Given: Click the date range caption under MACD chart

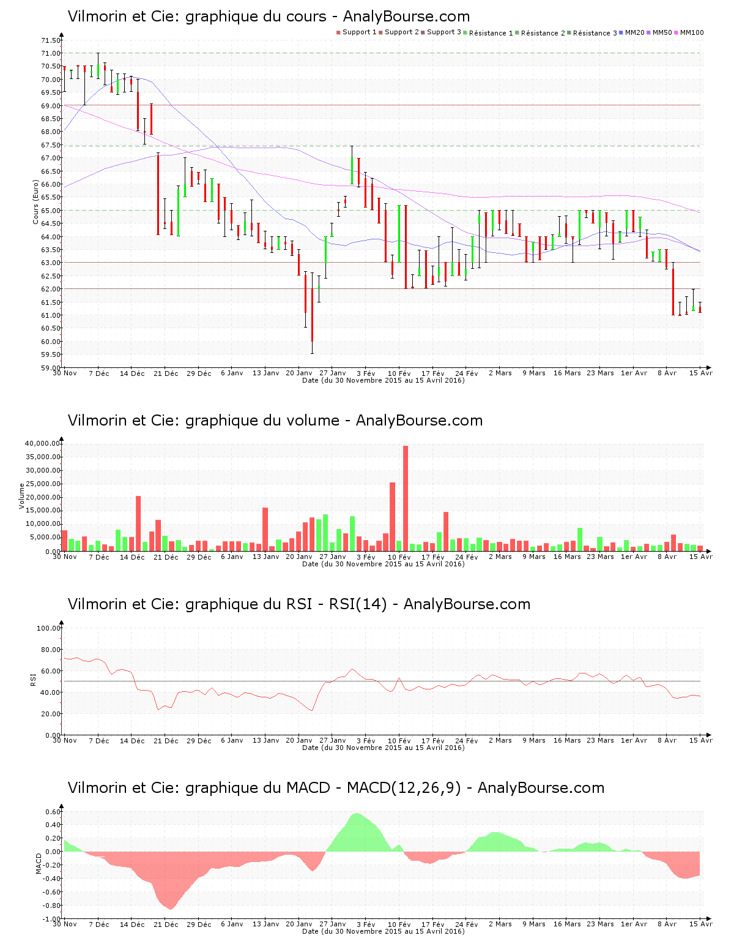Looking at the screenshot, I should coord(384,931).
